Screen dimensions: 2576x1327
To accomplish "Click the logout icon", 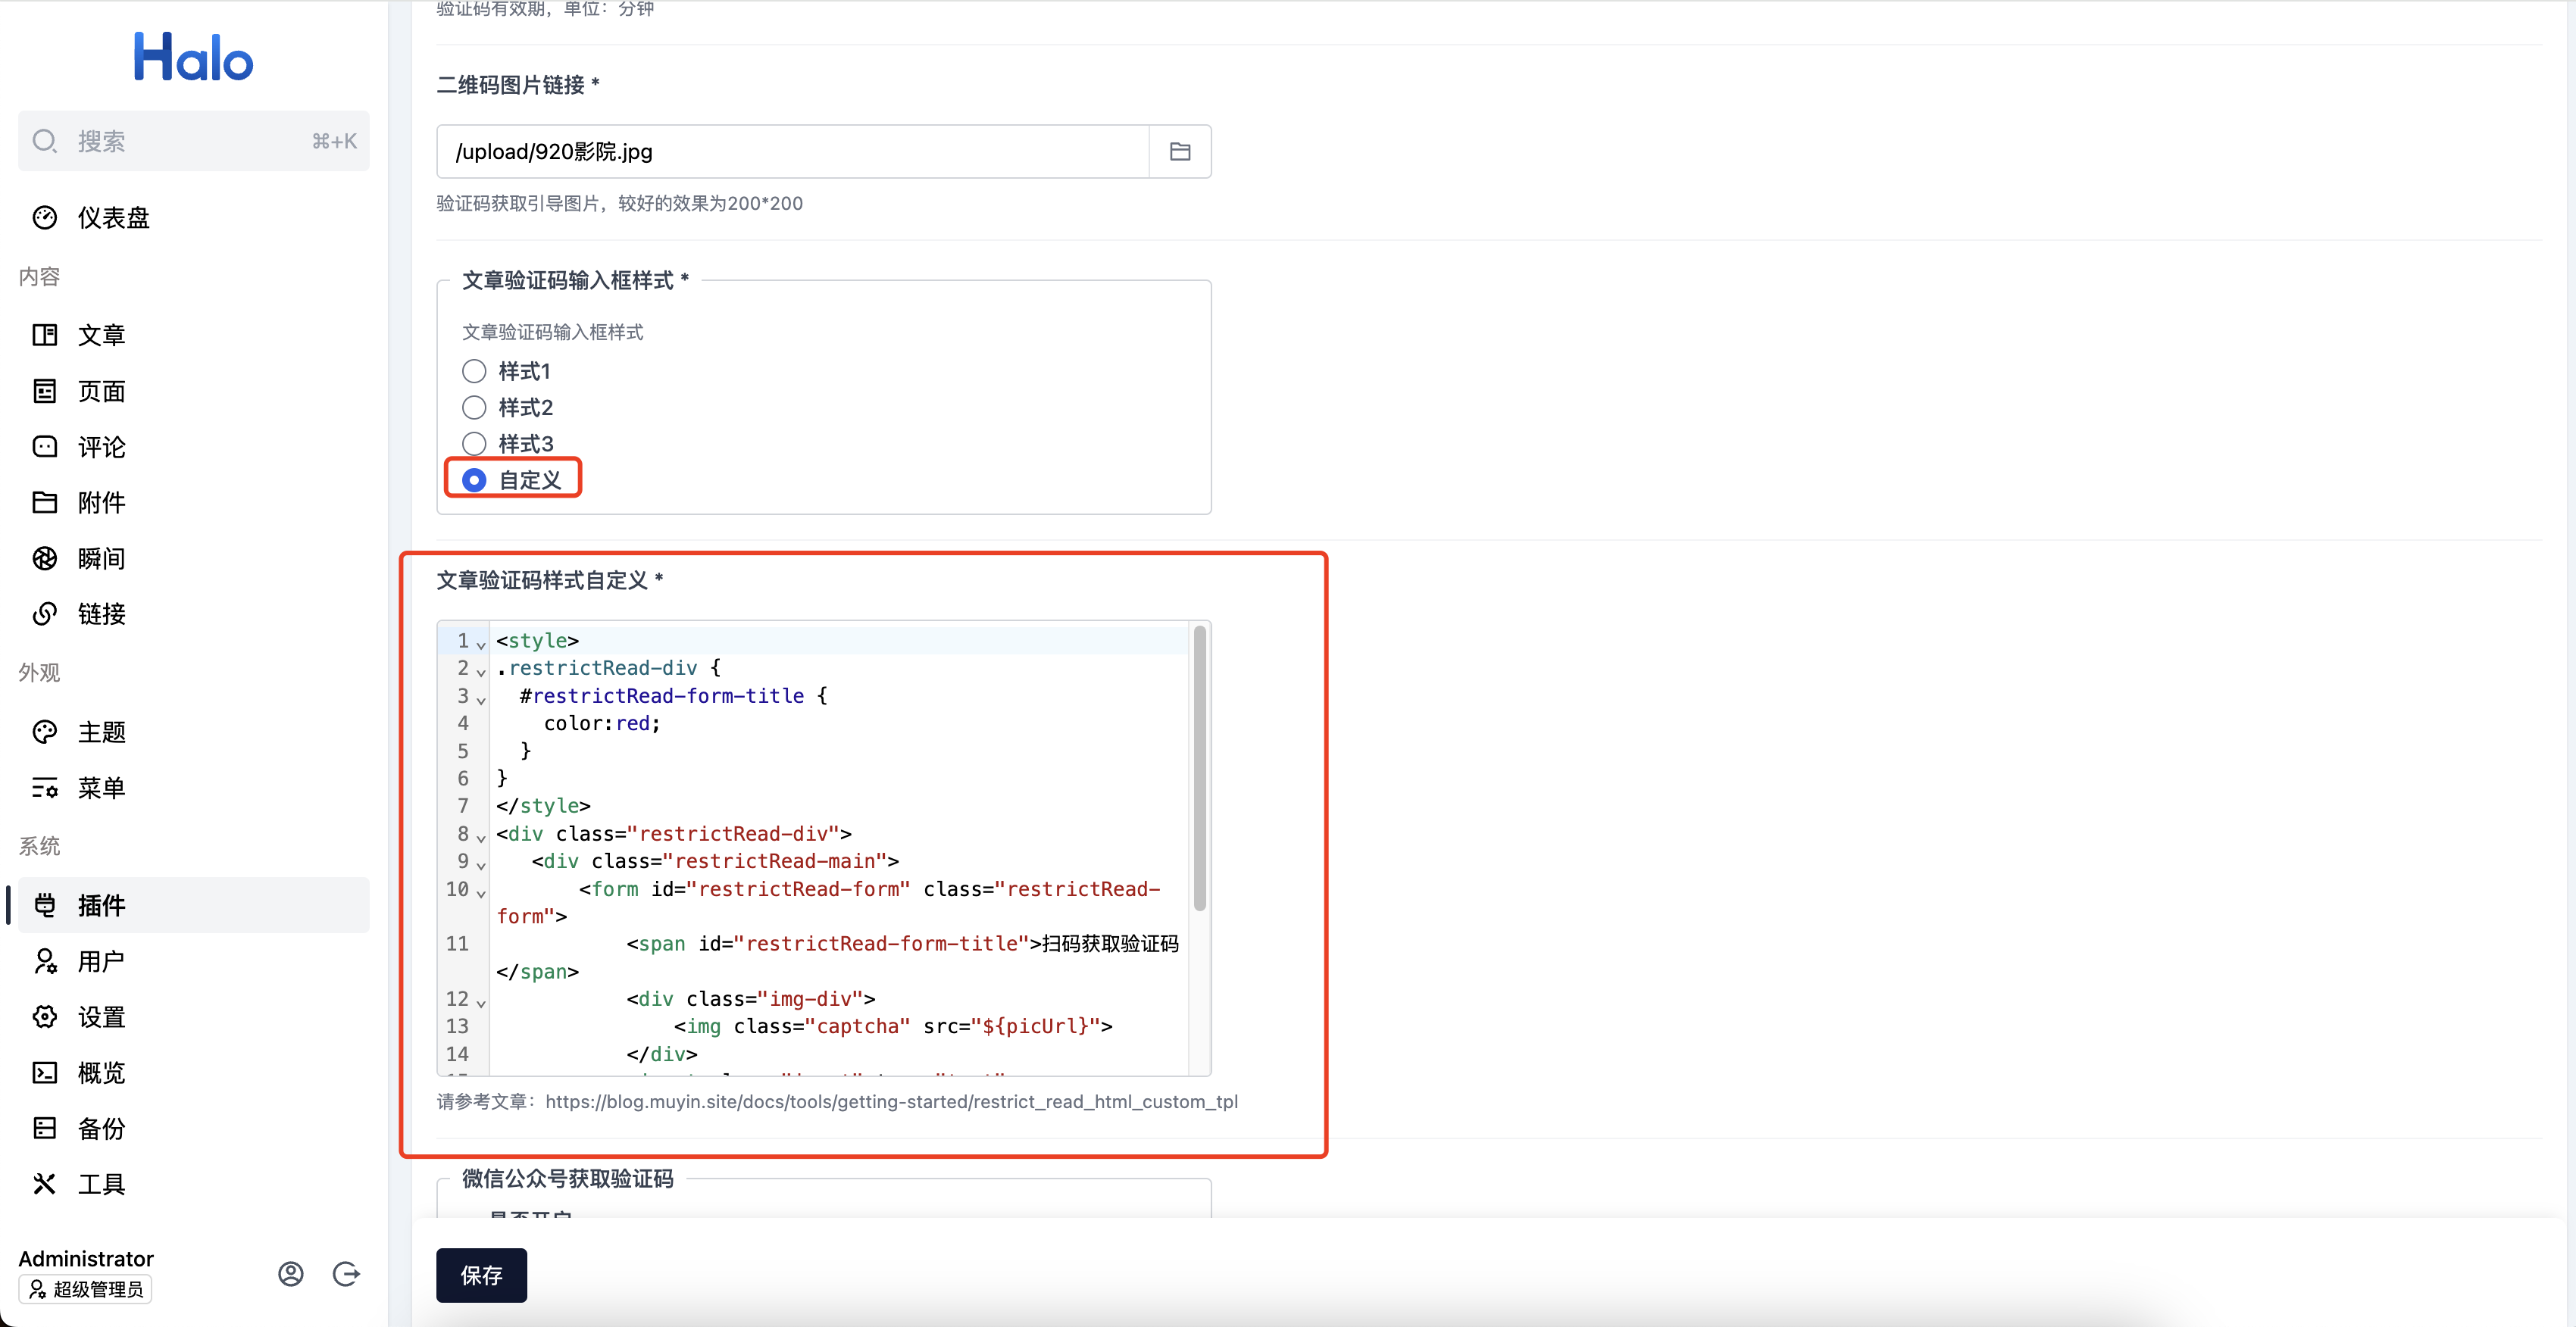I will tap(346, 1273).
